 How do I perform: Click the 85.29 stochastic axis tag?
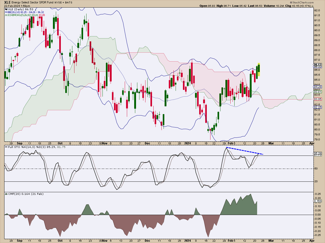318,153
